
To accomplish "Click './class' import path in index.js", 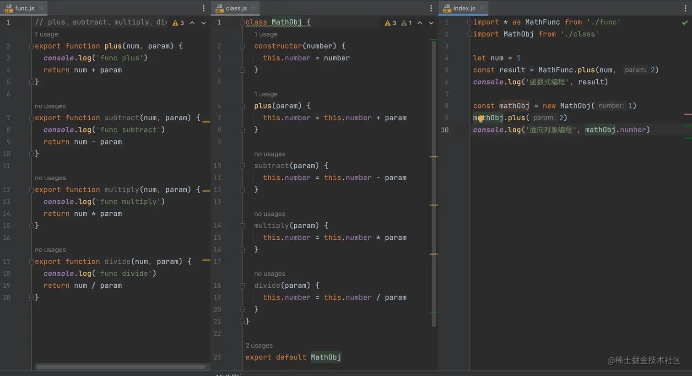I will click(x=579, y=34).
